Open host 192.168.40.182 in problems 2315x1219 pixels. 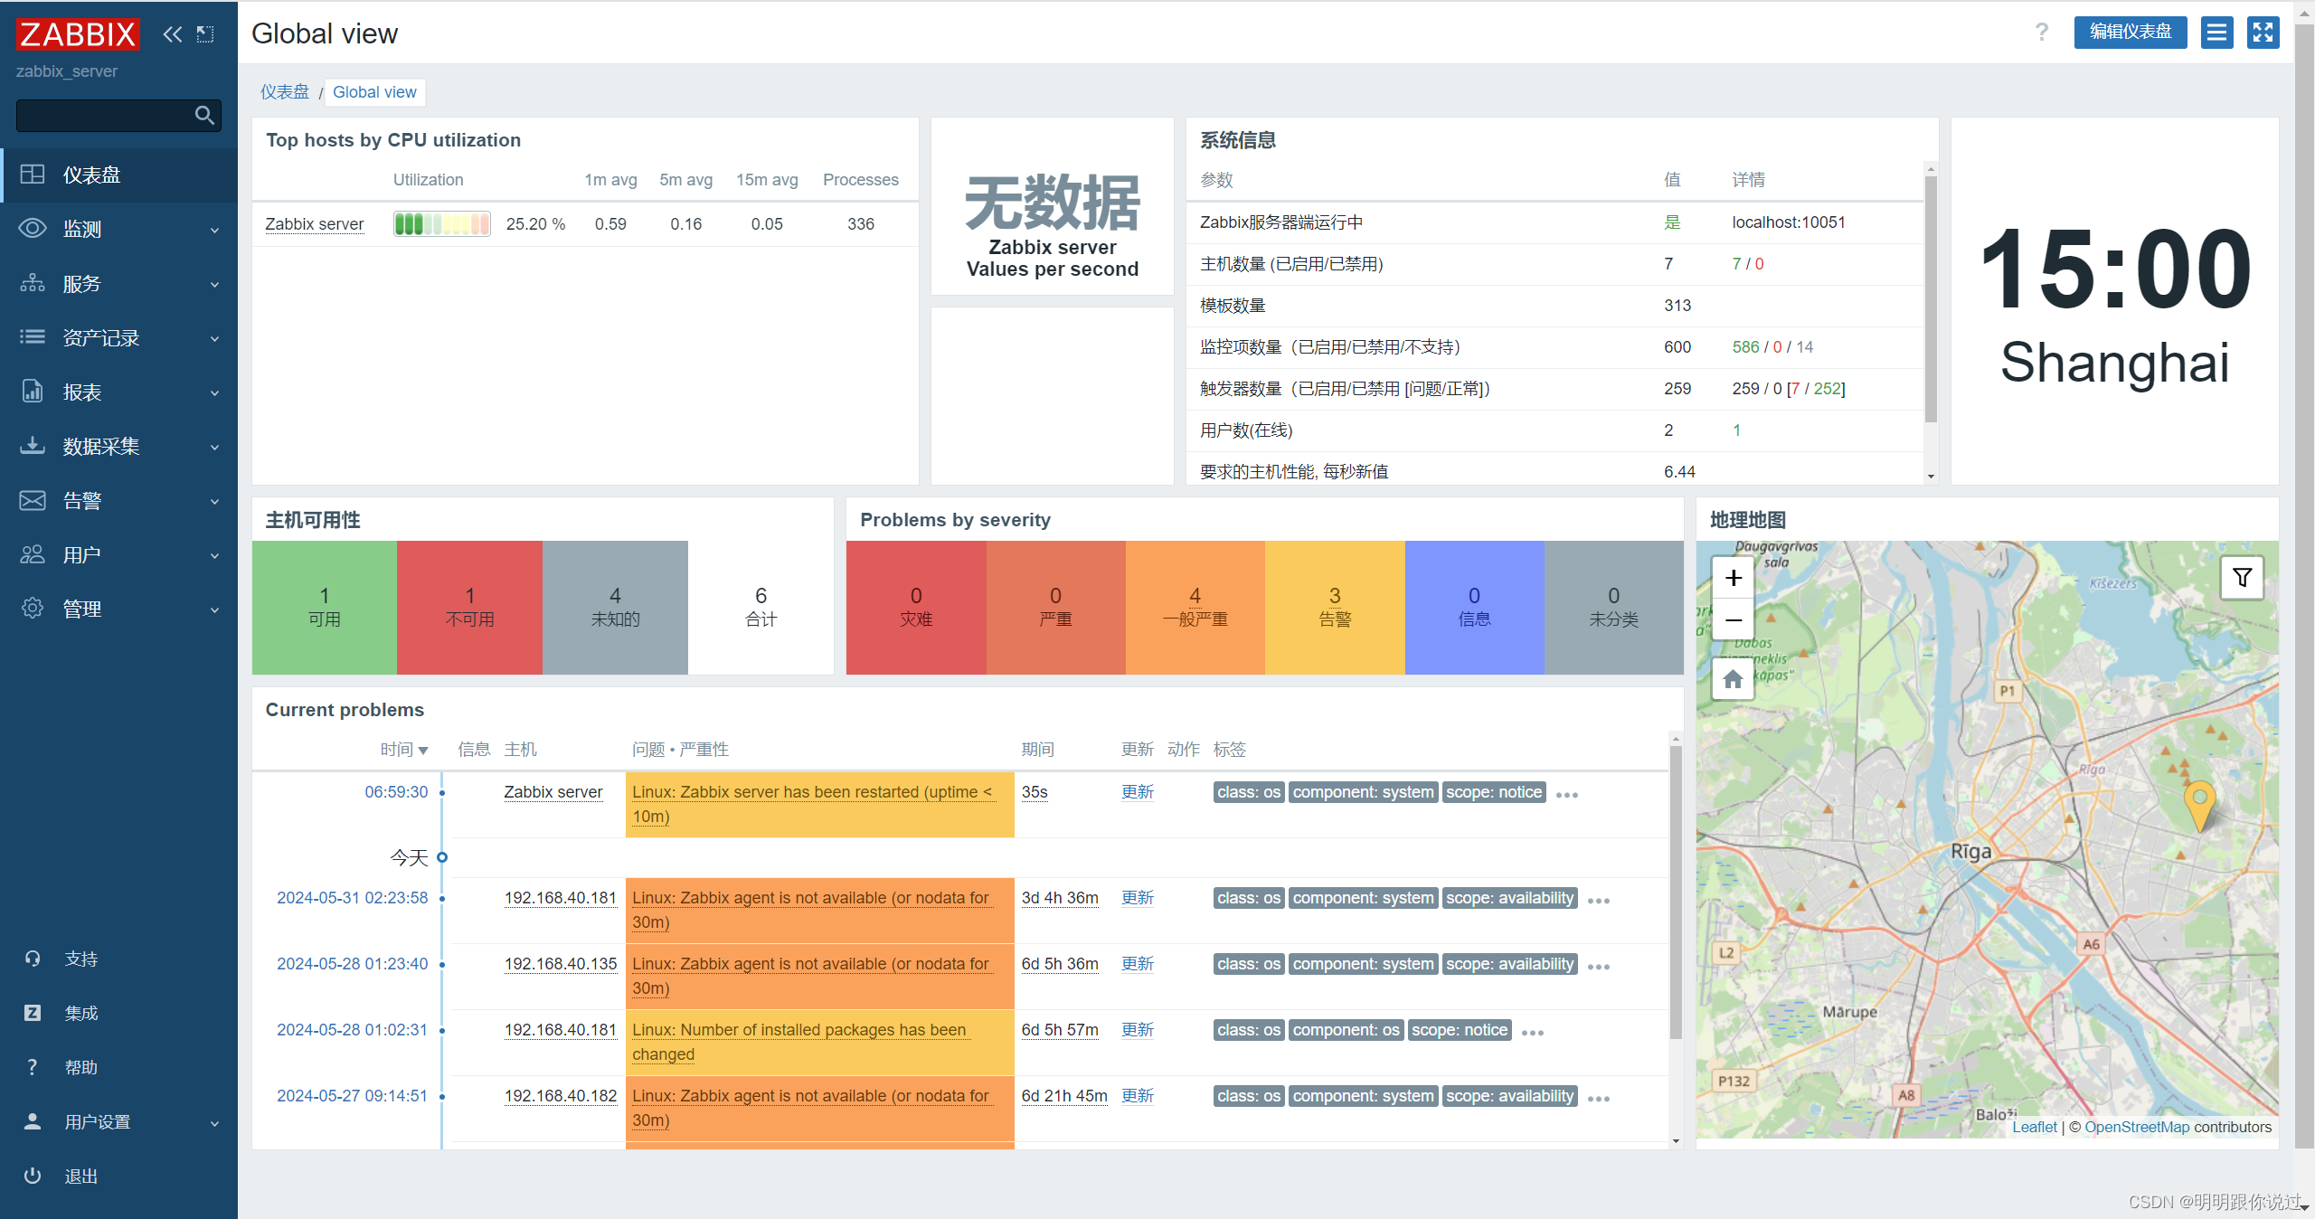coord(561,1096)
